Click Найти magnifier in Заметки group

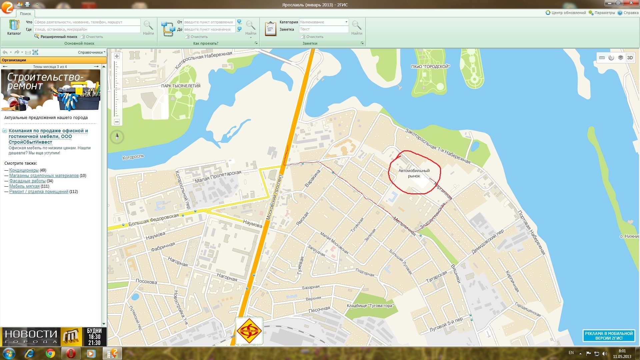point(357,27)
